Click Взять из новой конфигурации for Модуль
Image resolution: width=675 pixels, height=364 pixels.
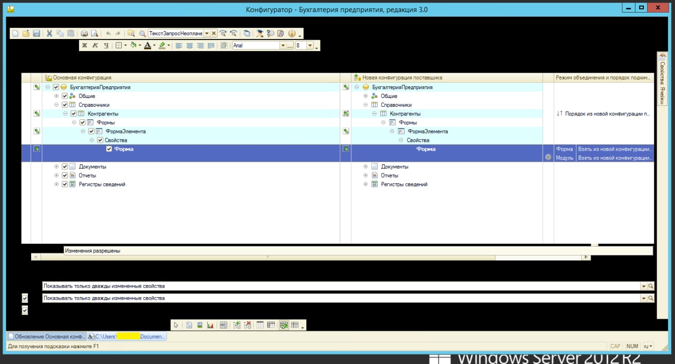coord(615,158)
